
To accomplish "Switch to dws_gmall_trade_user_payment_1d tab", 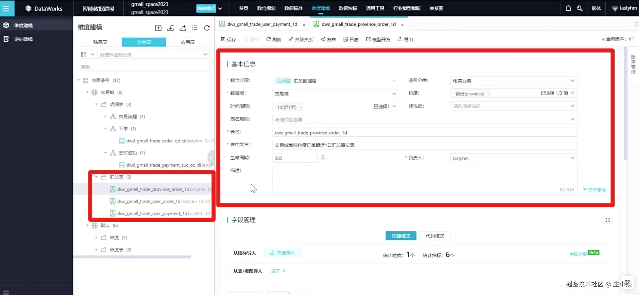I will (262, 24).
